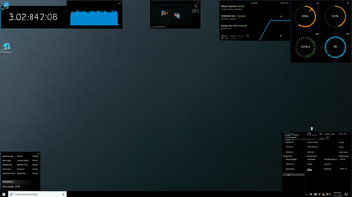Click the taskbar clock and date
Screen dimensions: 352x197
(x=338, y=194)
